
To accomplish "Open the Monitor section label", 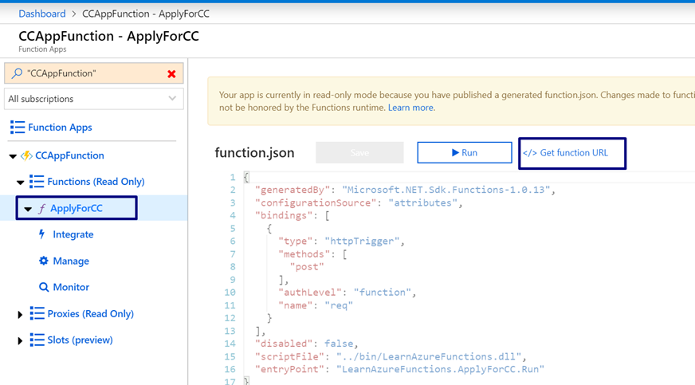I will (x=71, y=287).
